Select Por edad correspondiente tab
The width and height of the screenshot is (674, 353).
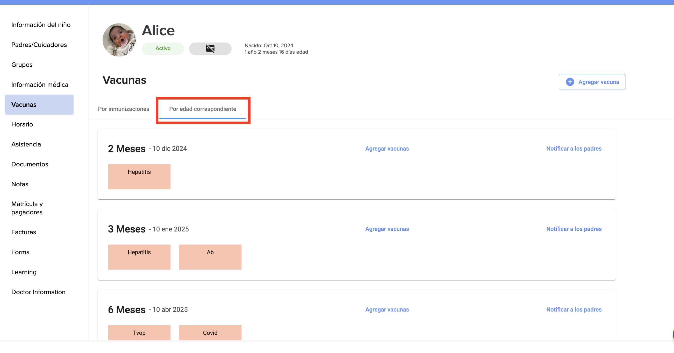click(203, 109)
